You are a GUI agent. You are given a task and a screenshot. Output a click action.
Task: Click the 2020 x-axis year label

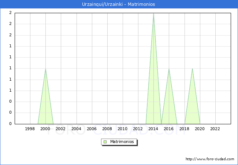[200, 129]
